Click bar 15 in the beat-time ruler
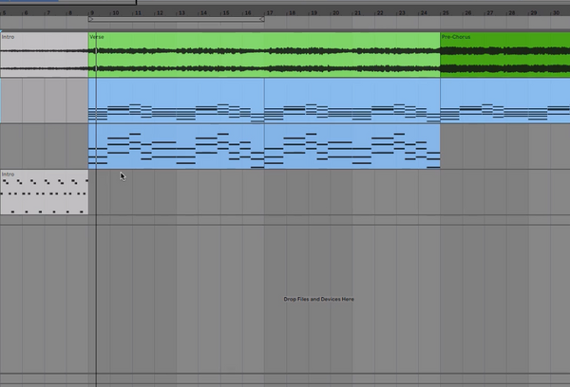This screenshot has width=570, height=387. pyautogui.click(x=226, y=13)
